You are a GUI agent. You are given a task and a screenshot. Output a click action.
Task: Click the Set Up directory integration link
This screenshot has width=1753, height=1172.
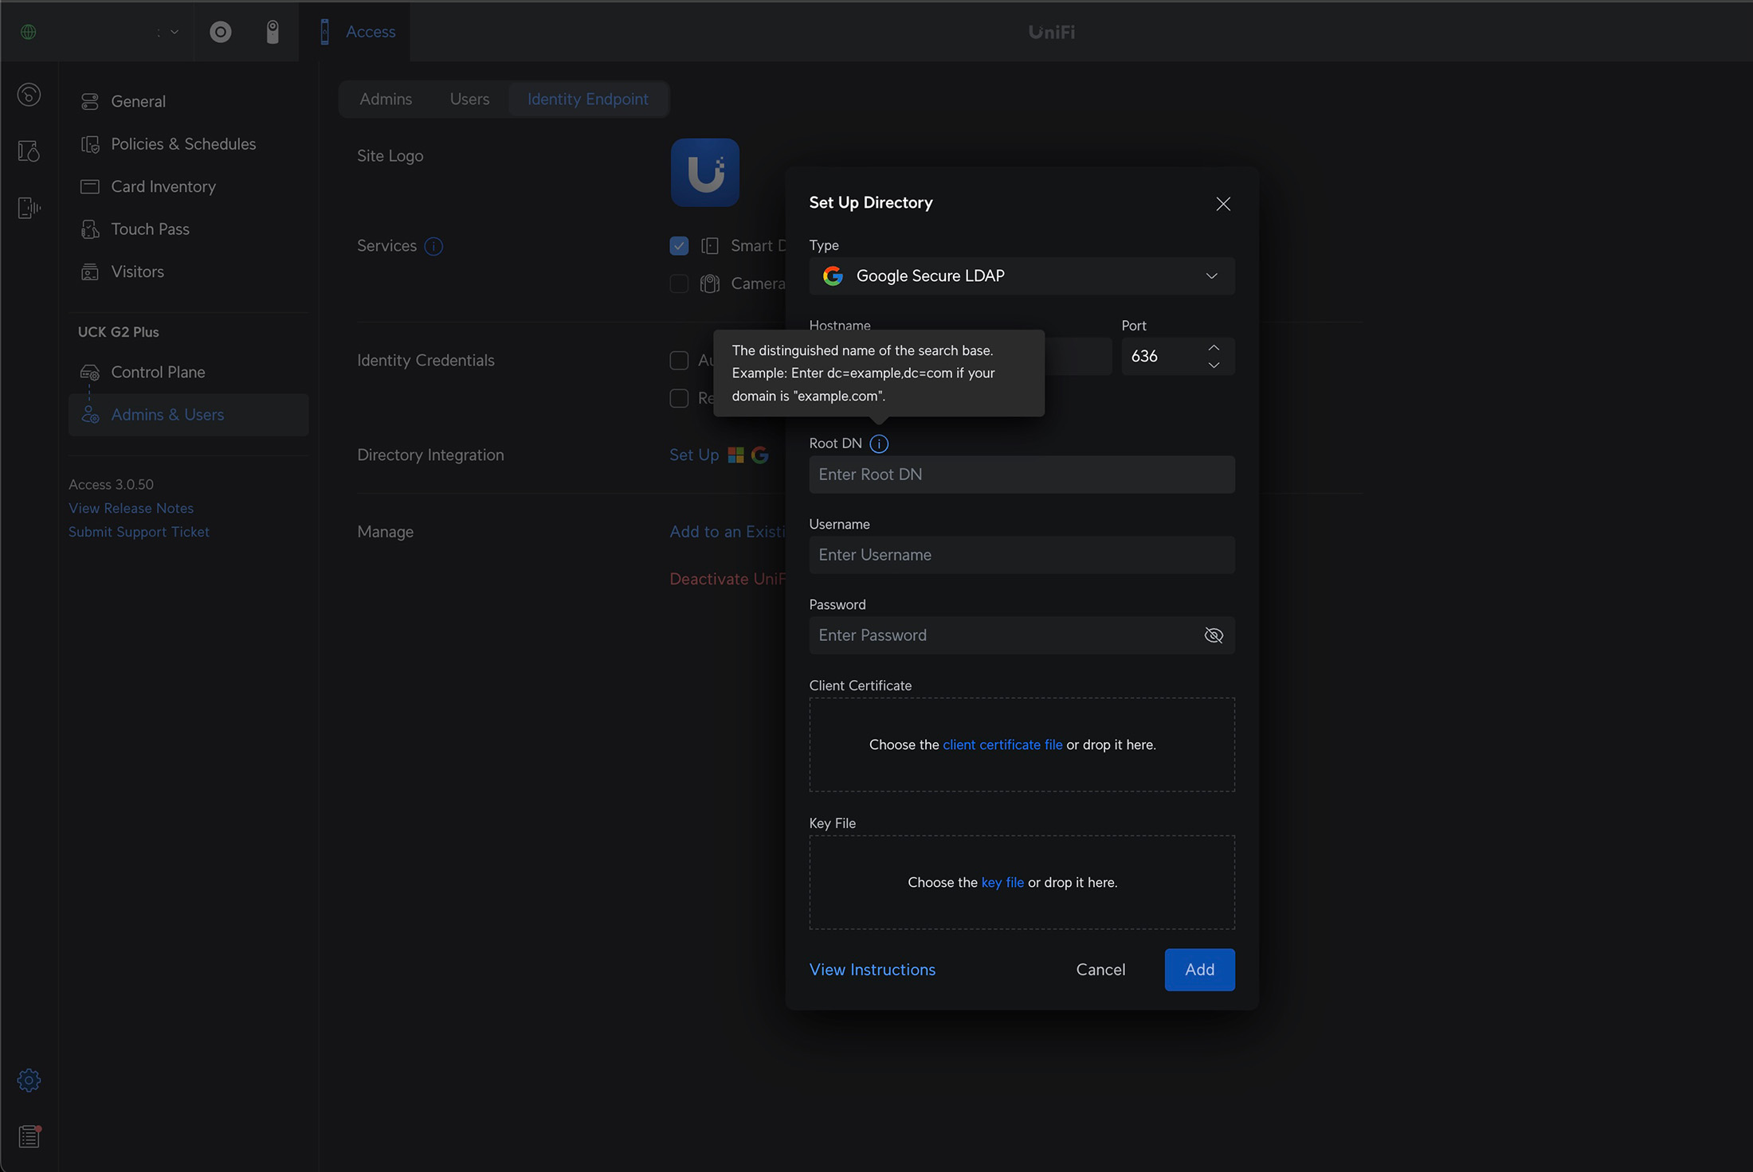coord(694,455)
